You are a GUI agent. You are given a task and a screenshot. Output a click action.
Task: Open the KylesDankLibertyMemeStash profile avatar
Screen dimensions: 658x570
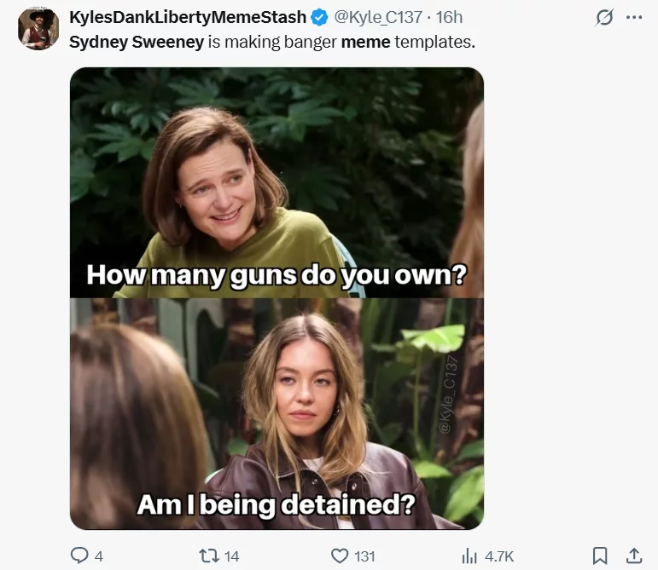click(x=38, y=28)
